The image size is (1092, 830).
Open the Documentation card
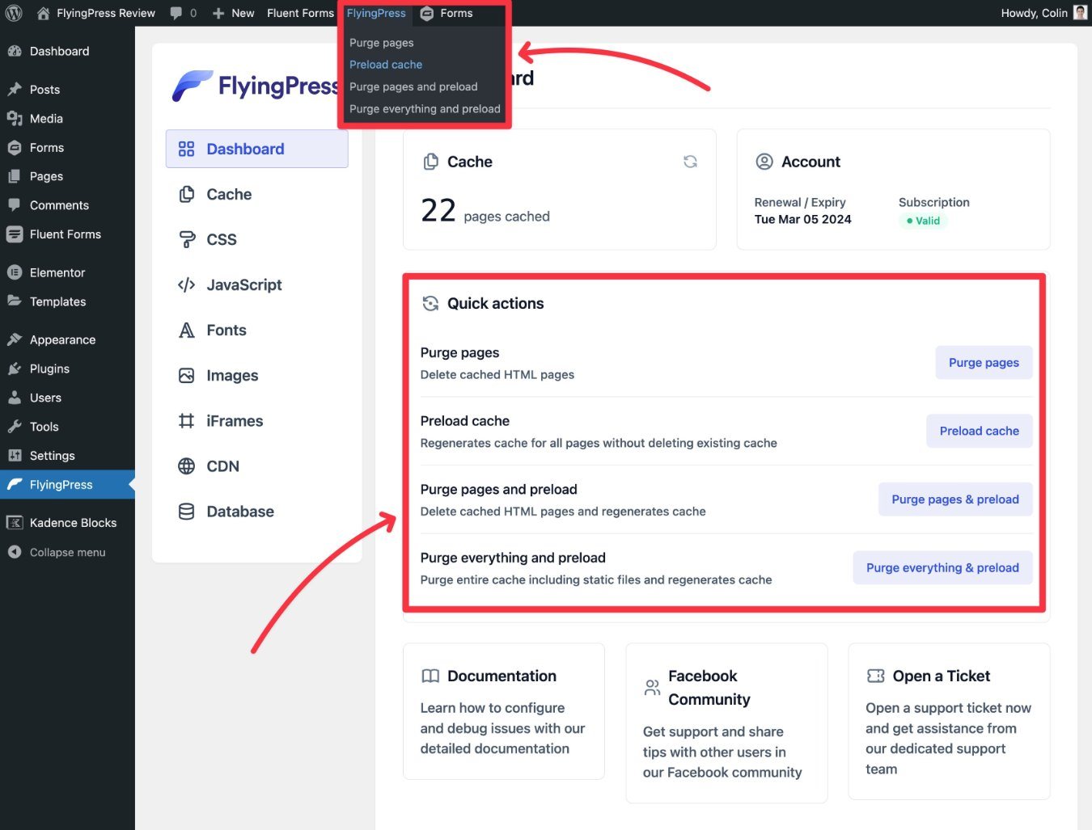tap(503, 711)
